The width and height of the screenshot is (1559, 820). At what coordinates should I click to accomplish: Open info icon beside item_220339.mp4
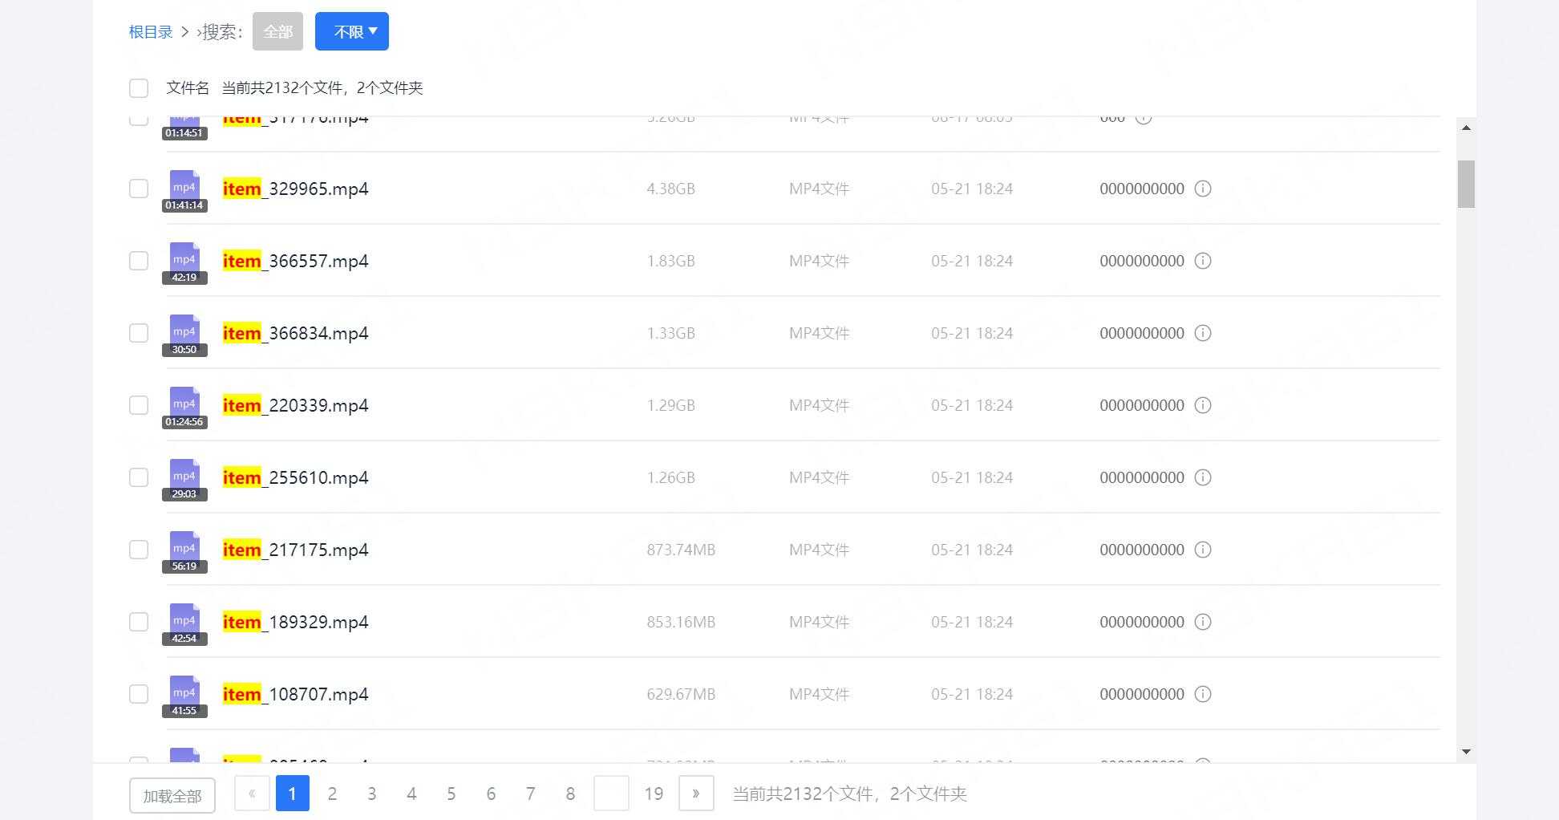(1203, 405)
